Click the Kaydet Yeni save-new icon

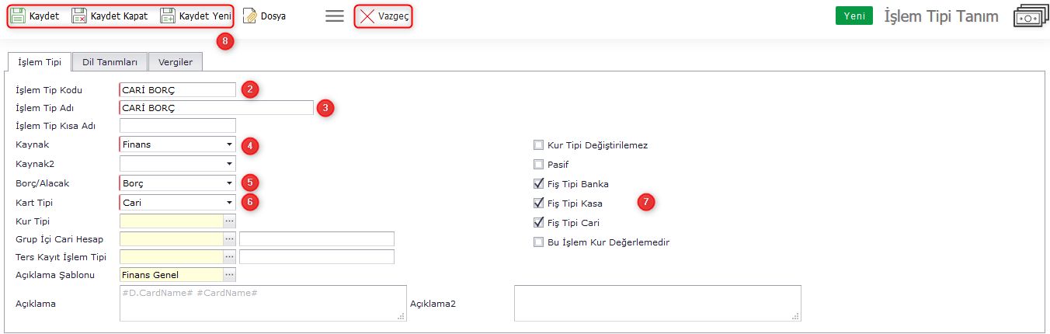tap(168, 16)
